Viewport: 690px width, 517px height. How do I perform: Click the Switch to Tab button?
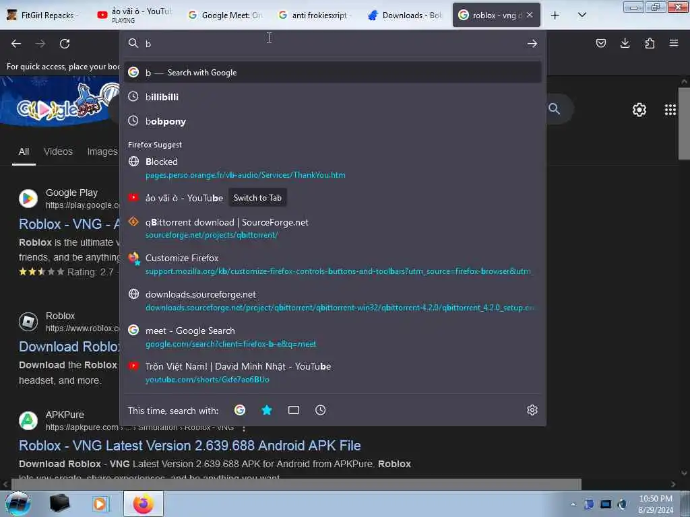257,198
